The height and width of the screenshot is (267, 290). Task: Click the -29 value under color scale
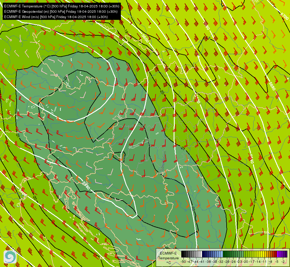(x=227, y=262)
